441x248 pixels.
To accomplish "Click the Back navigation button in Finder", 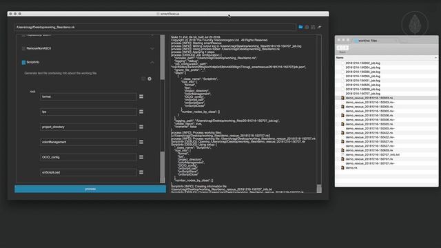I will pos(340,48).
